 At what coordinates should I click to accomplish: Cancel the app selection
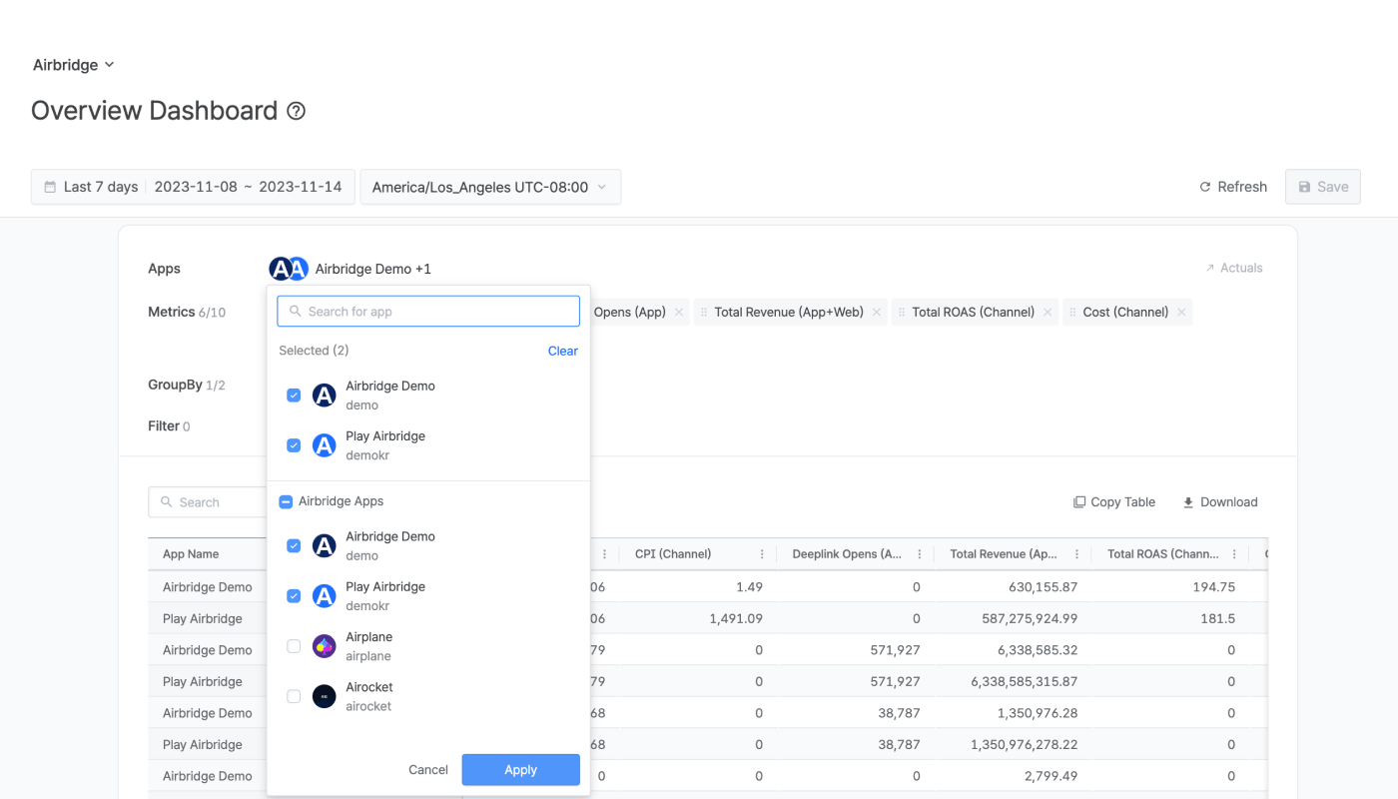428,770
